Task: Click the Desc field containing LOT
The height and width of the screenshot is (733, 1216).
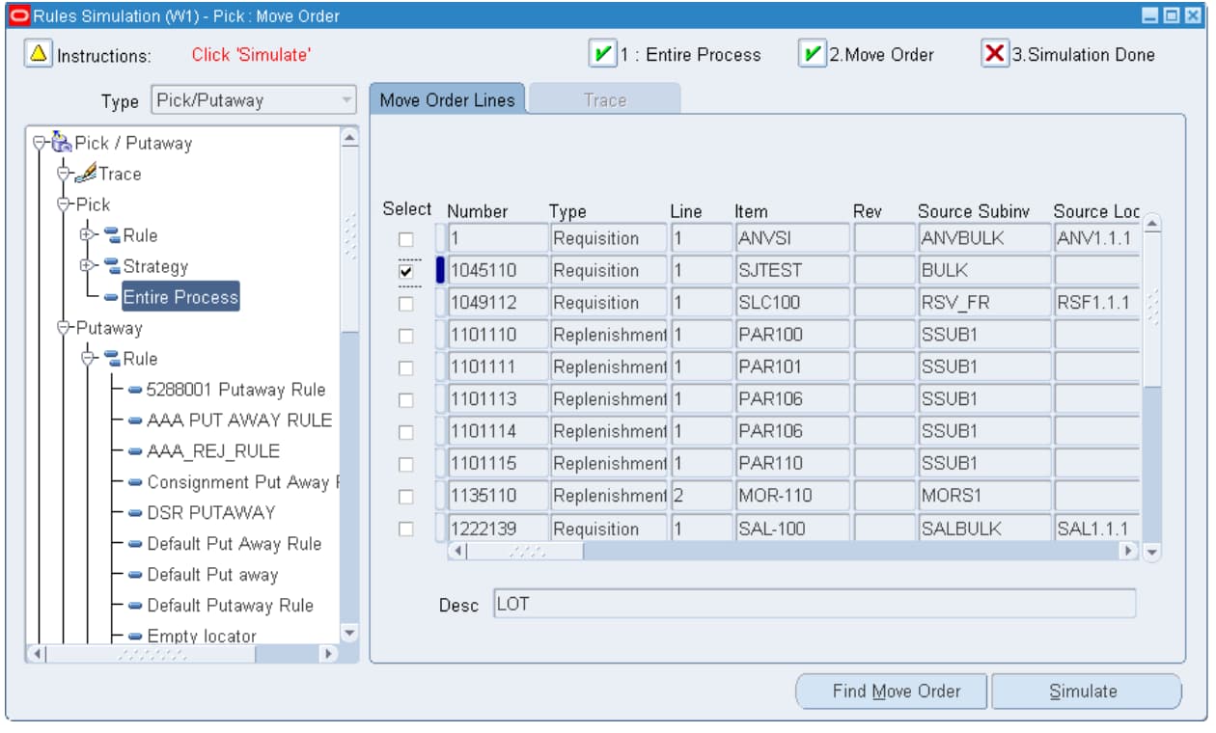Action: click(x=814, y=605)
